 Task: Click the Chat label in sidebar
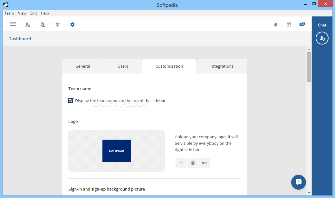322,25
